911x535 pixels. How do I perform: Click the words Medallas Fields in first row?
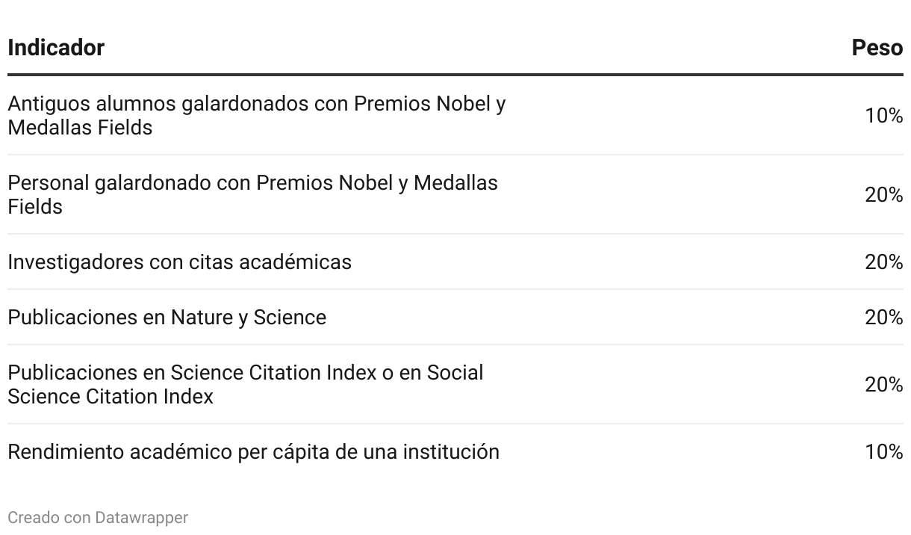[x=80, y=128]
